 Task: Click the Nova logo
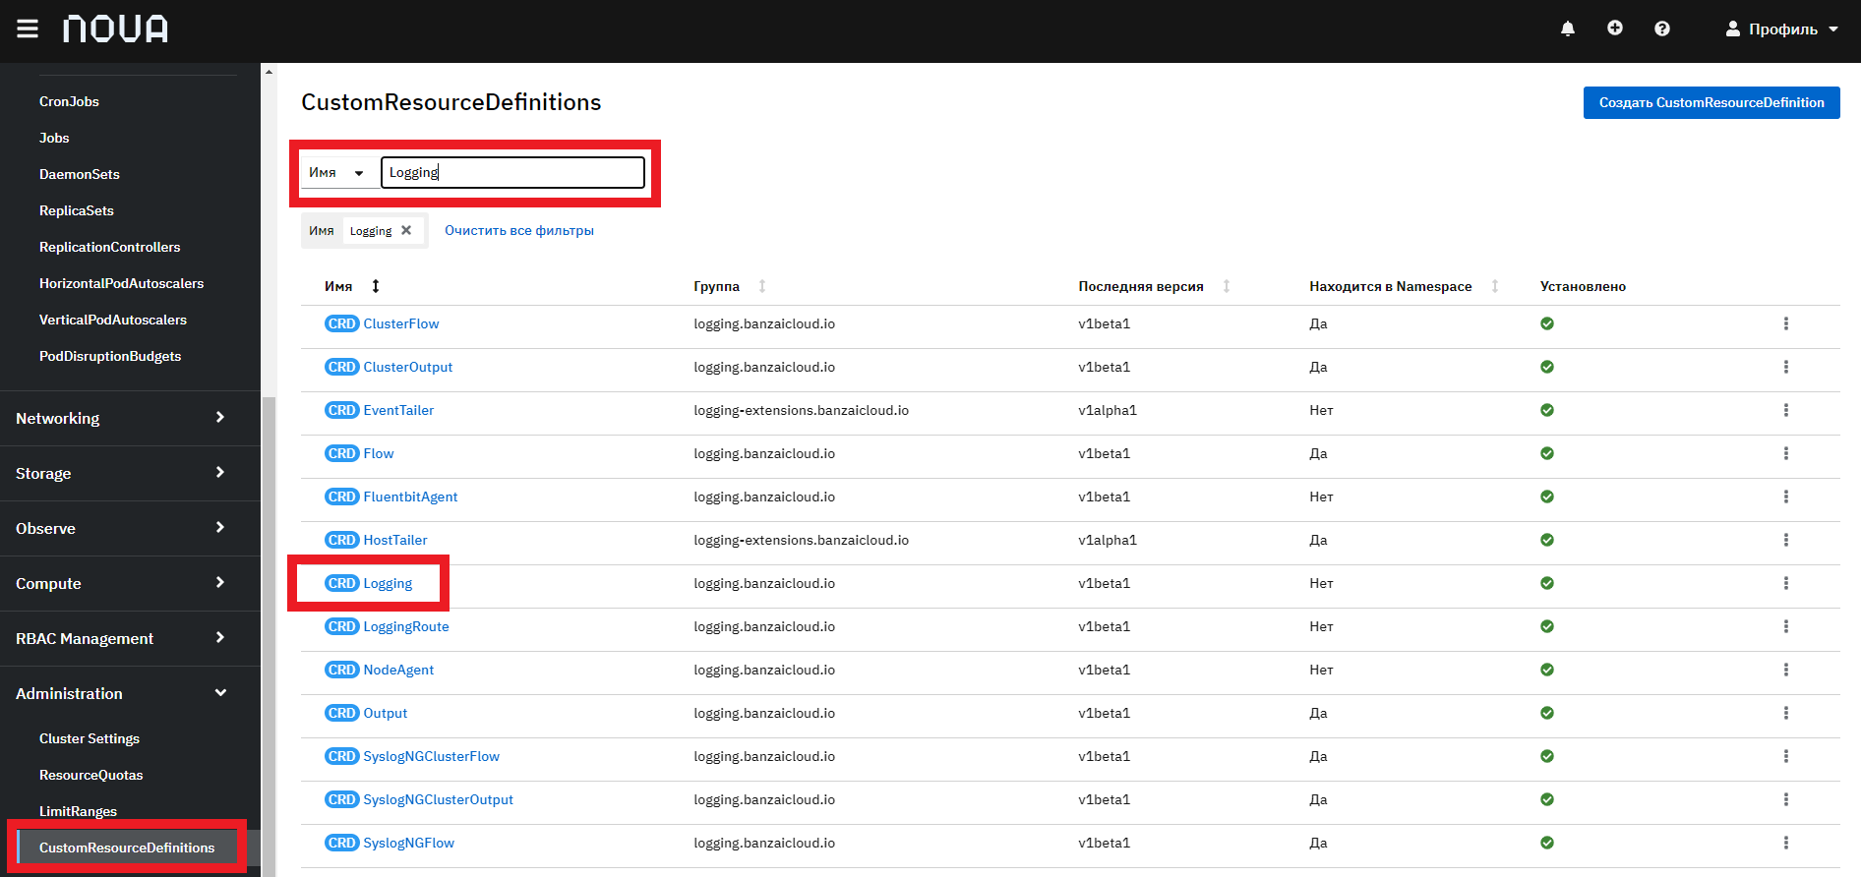click(115, 29)
